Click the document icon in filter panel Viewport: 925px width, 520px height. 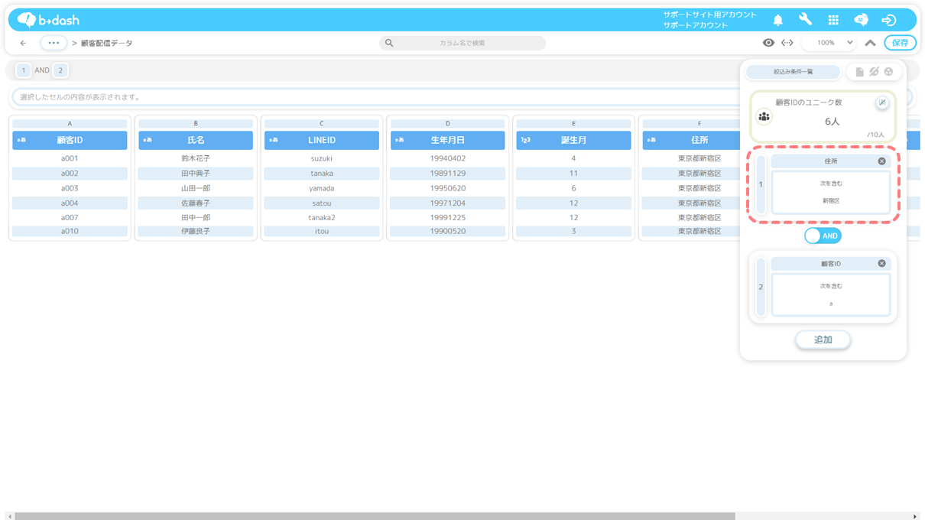pos(859,72)
